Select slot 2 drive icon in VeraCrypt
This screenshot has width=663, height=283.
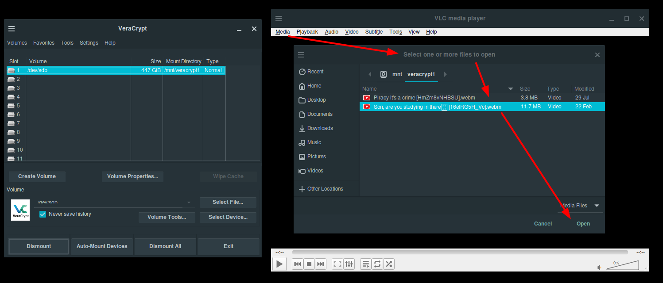pyautogui.click(x=11, y=79)
